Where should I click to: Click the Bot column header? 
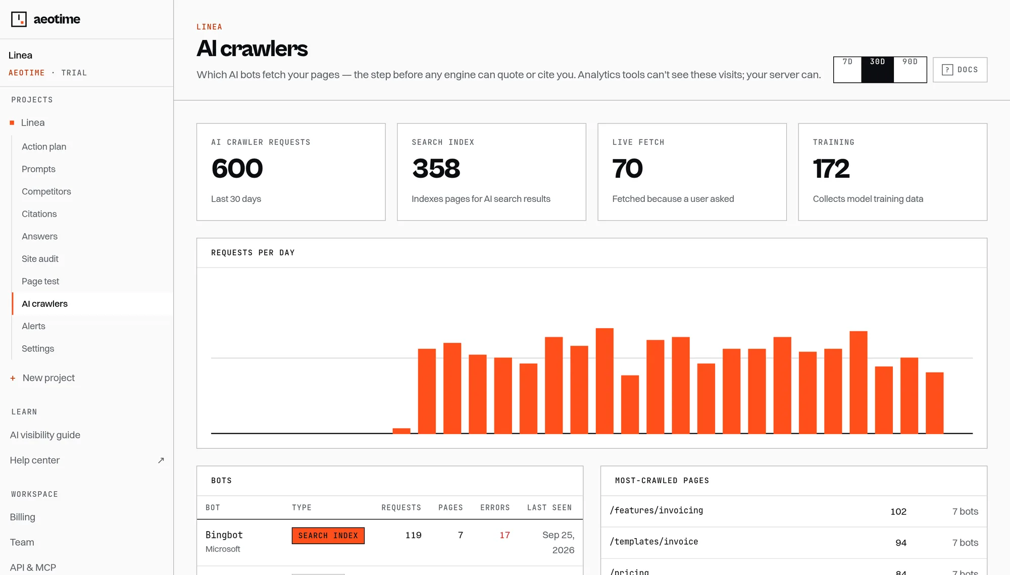point(213,508)
